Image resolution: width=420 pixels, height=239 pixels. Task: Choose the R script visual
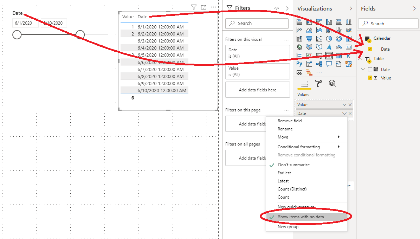pyautogui.click(x=348, y=56)
